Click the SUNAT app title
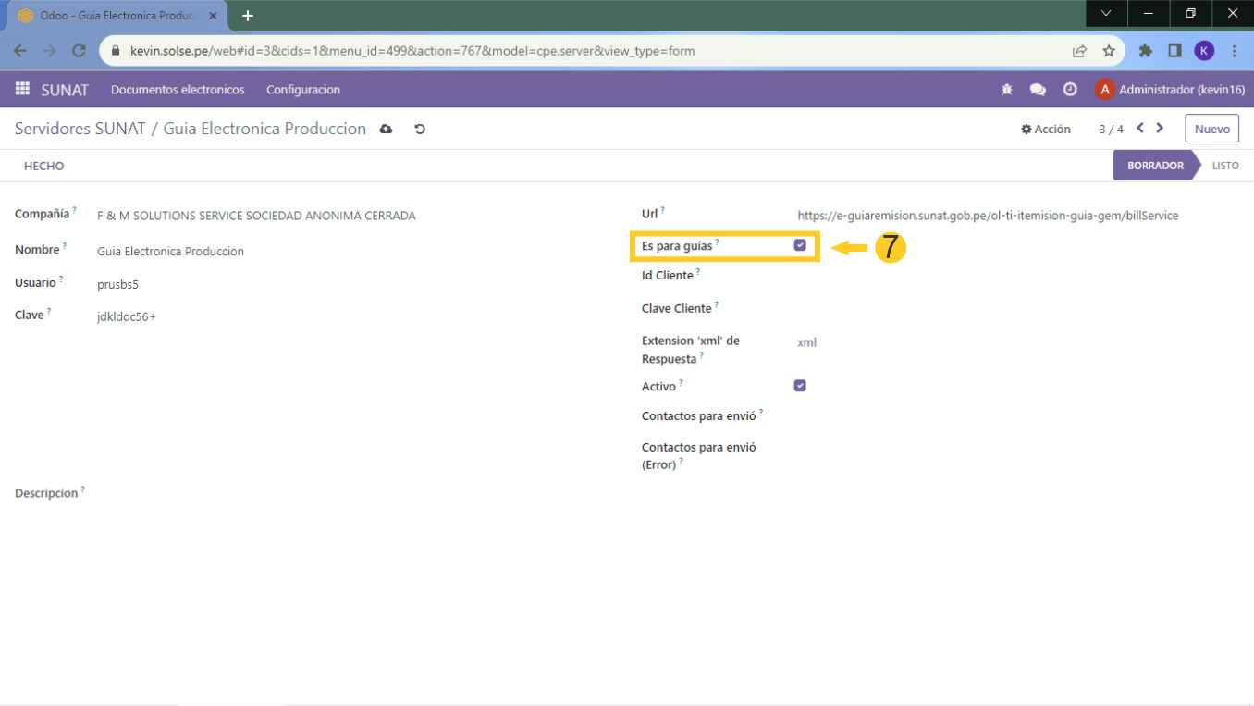The width and height of the screenshot is (1254, 706). [65, 90]
